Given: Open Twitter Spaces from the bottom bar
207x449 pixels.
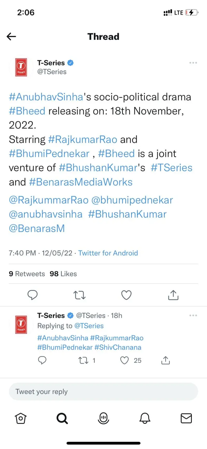Looking at the screenshot, I should (103, 418).
